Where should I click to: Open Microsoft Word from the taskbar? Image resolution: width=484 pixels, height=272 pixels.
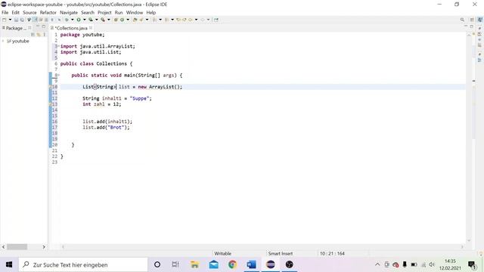[x=251, y=264]
